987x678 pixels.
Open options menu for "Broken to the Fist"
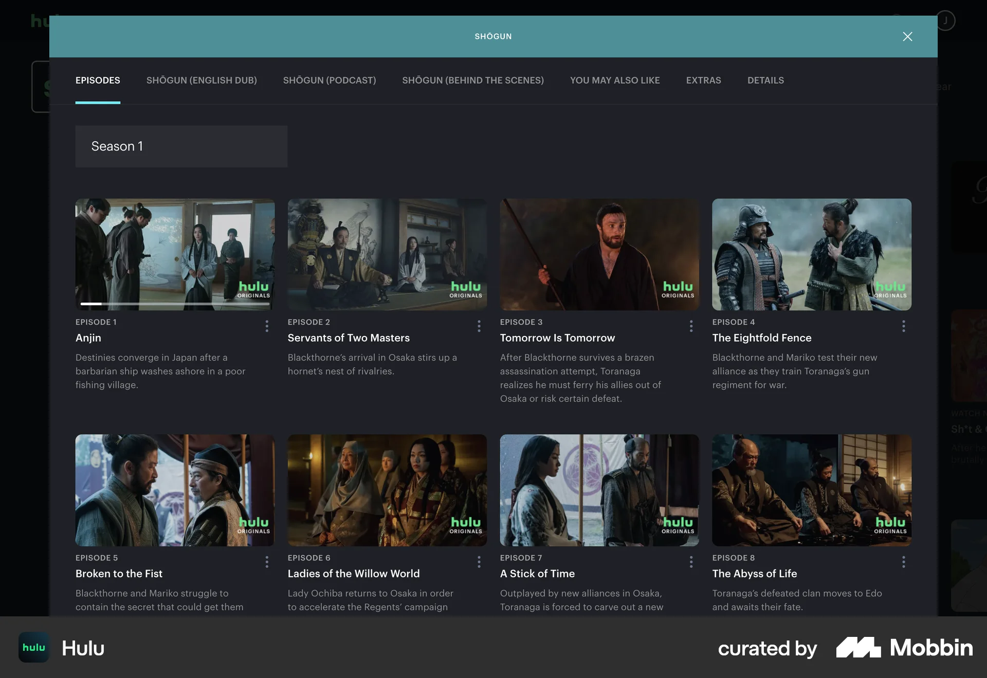point(267,562)
